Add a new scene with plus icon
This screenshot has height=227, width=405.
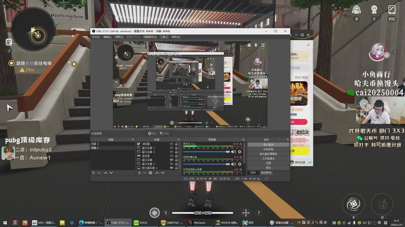click(94, 173)
